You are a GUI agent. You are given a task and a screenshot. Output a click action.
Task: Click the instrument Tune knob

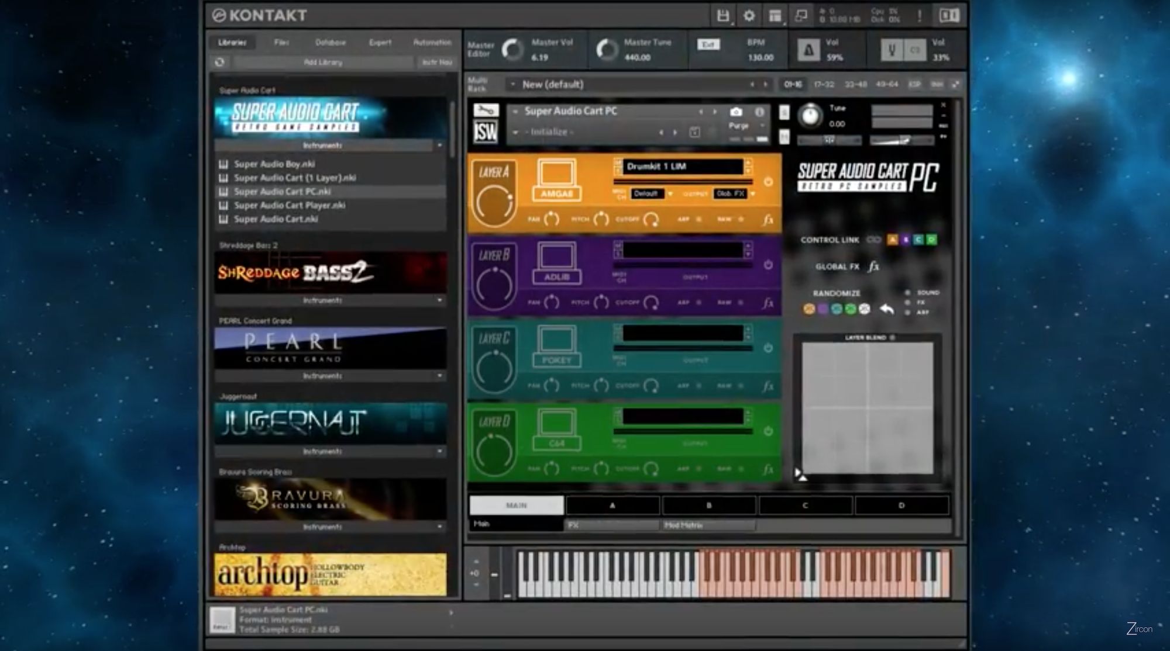tap(810, 116)
